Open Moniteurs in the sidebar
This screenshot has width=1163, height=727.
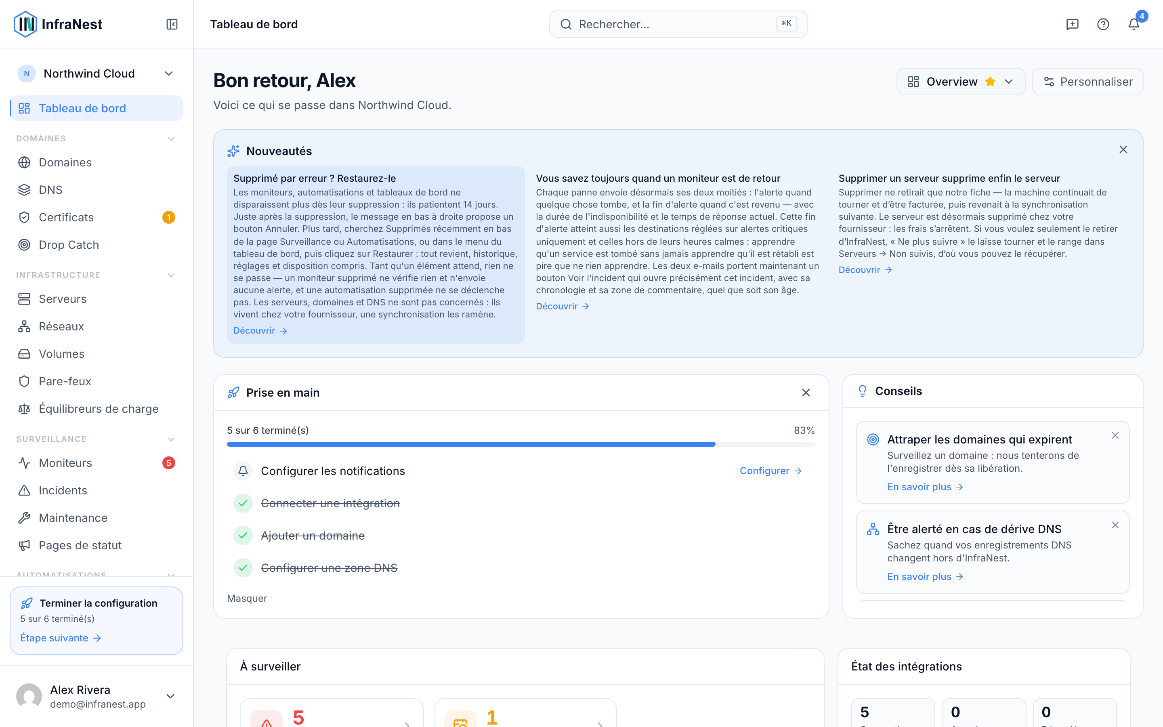coord(96,463)
